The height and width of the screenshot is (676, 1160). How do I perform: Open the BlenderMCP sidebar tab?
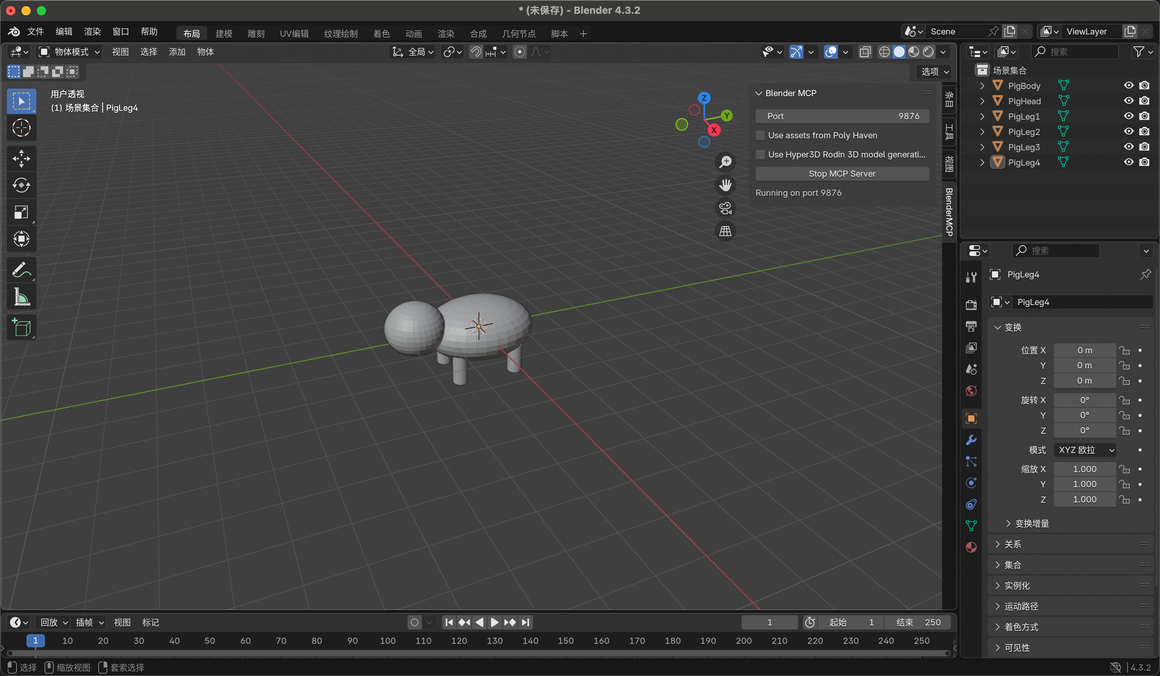[949, 212]
